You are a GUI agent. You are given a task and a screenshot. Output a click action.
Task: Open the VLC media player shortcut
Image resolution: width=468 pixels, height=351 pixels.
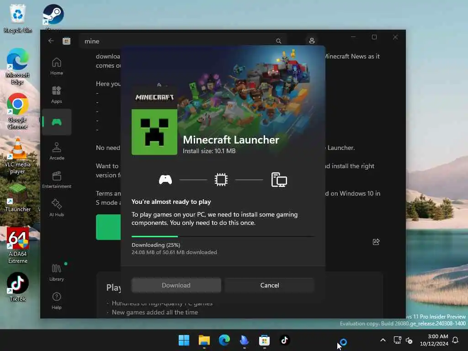[x=18, y=156]
